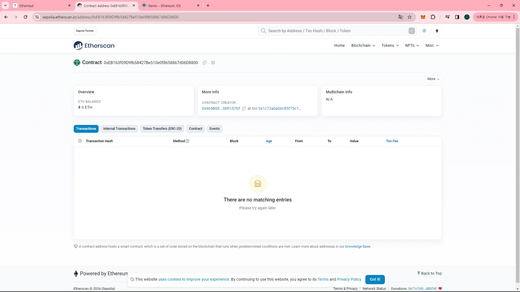Open the Ethereum network selector icon

point(437,31)
